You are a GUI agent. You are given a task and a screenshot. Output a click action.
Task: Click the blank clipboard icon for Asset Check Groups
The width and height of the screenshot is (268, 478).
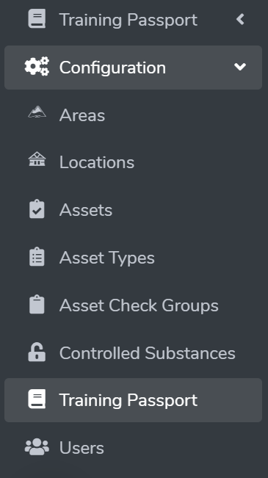click(x=37, y=304)
